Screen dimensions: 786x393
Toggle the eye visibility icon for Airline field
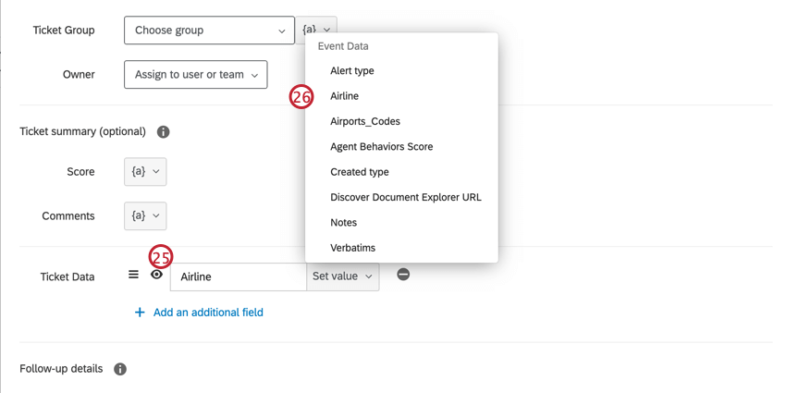coord(156,276)
